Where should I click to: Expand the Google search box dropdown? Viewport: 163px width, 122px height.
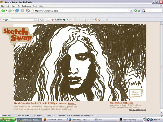coord(36,20)
